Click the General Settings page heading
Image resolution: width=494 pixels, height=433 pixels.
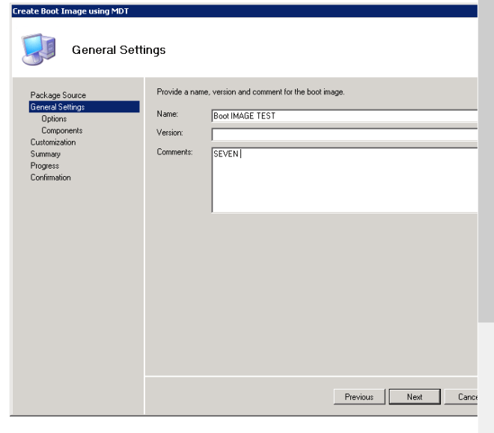point(118,50)
